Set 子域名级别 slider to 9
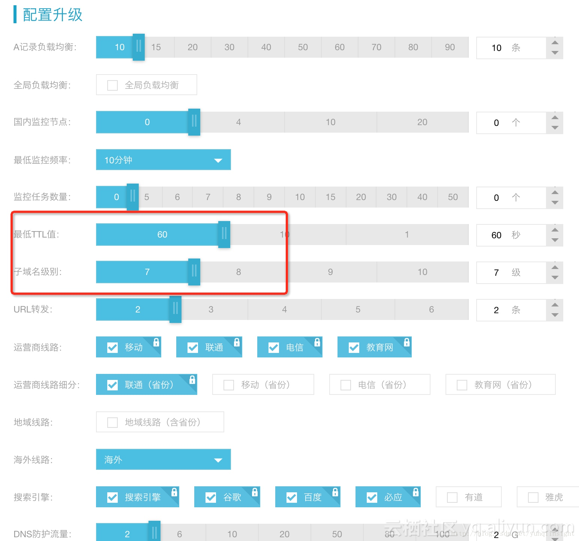This screenshot has height=541, width=579. pos(330,272)
